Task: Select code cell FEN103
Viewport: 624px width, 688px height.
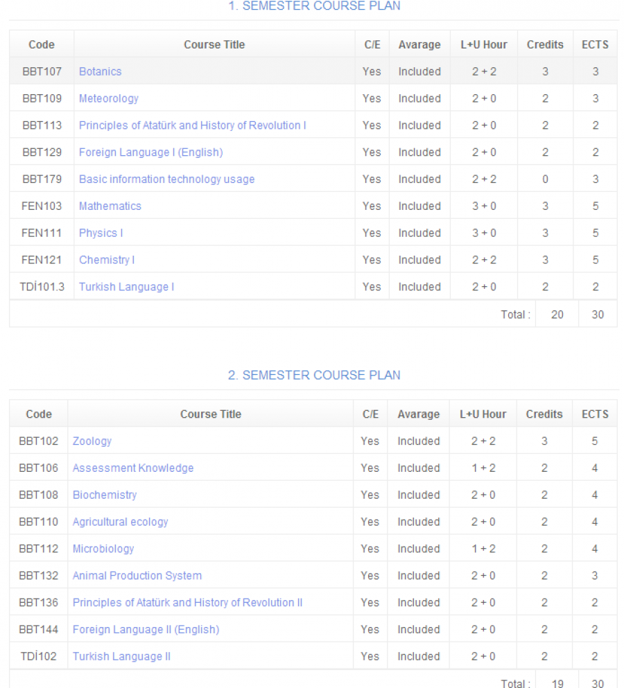Action: click(42, 206)
